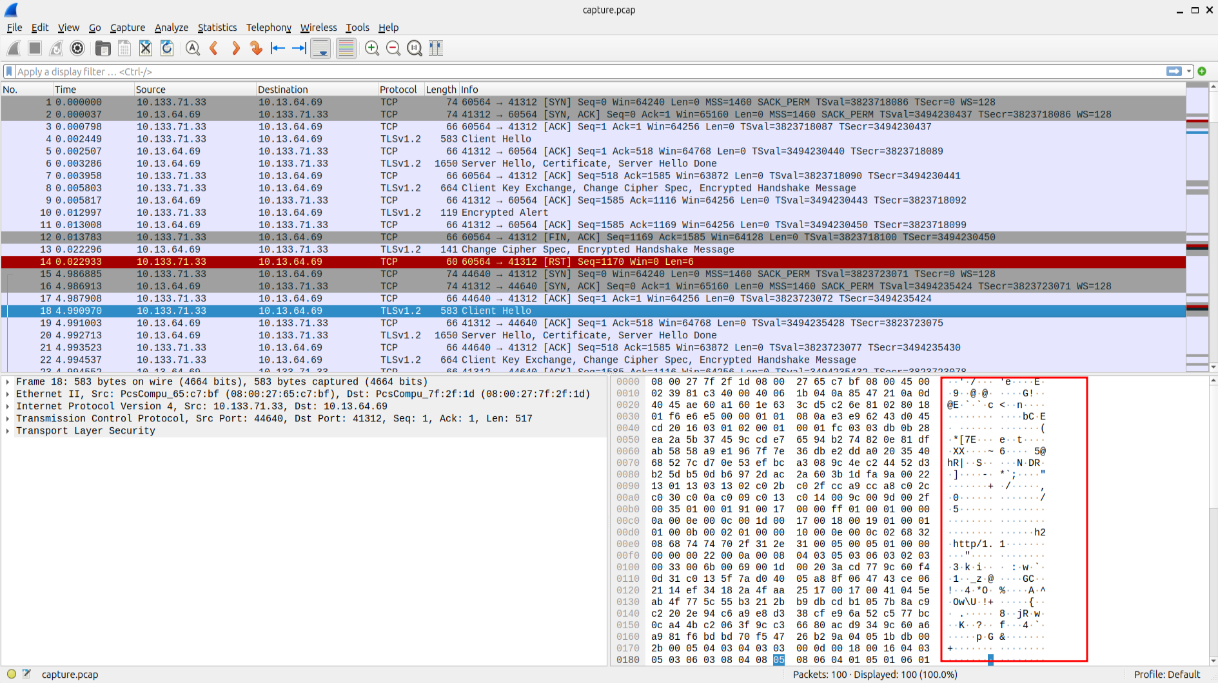This screenshot has height=683, width=1218.
Task: Expand Transmission Control Protocol layer
Action: [8, 419]
